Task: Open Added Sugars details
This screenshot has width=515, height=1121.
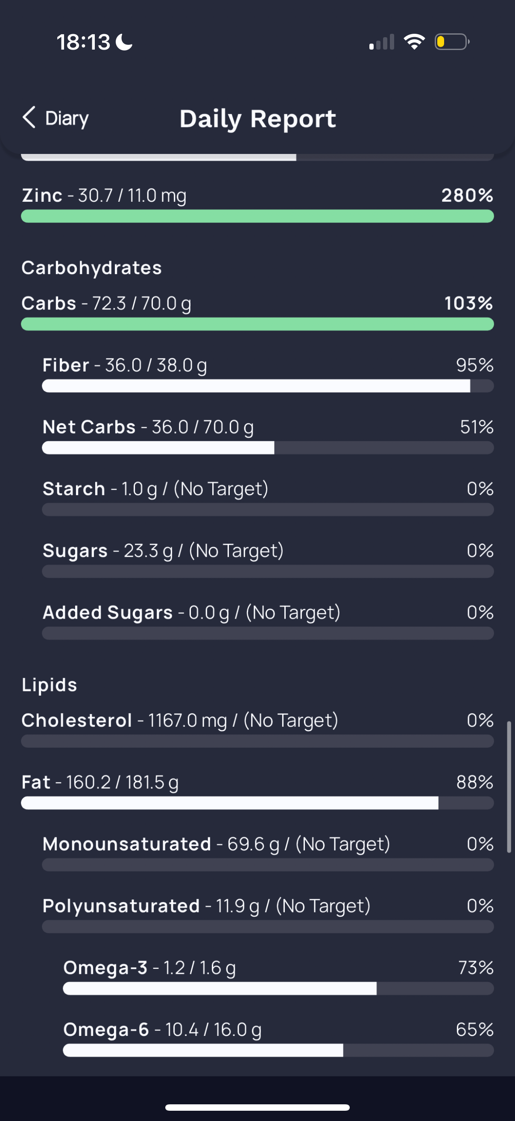Action: (191, 612)
